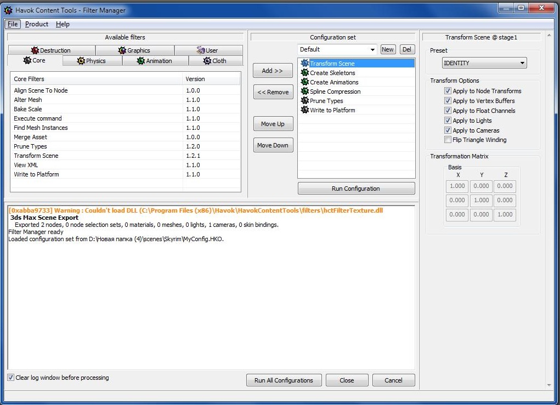Image resolution: width=560 pixels, height=405 pixels.
Task: Select Bake Scale in Core Filters
Action: pyautogui.click(x=126, y=109)
